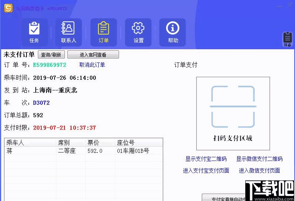Open 进入微信支付页面 link
295x201 pixels.
point(259,171)
